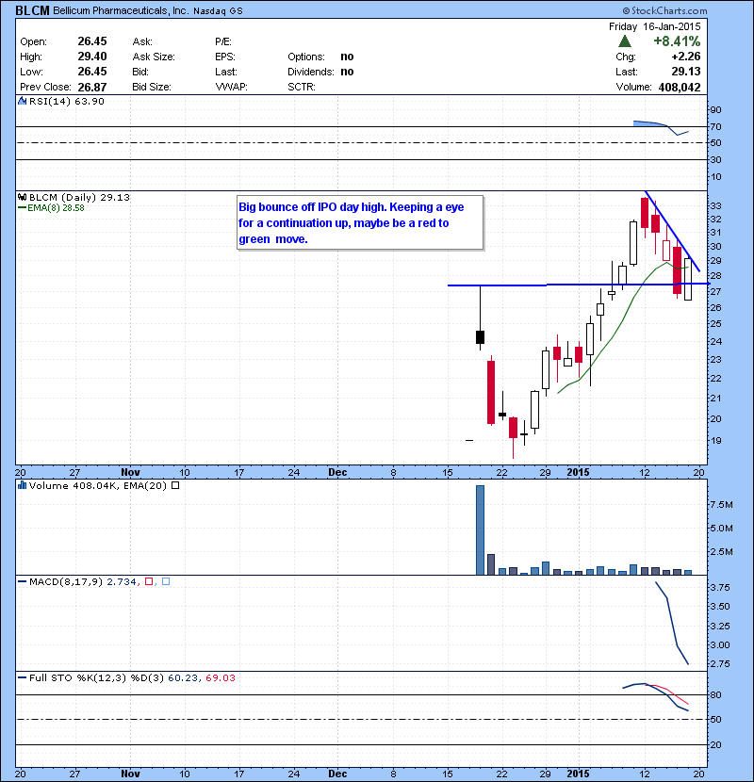This screenshot has height=782, width=754.
Task: Click the blue annotation text box about IPO bounce
Action: coord(360,222)
